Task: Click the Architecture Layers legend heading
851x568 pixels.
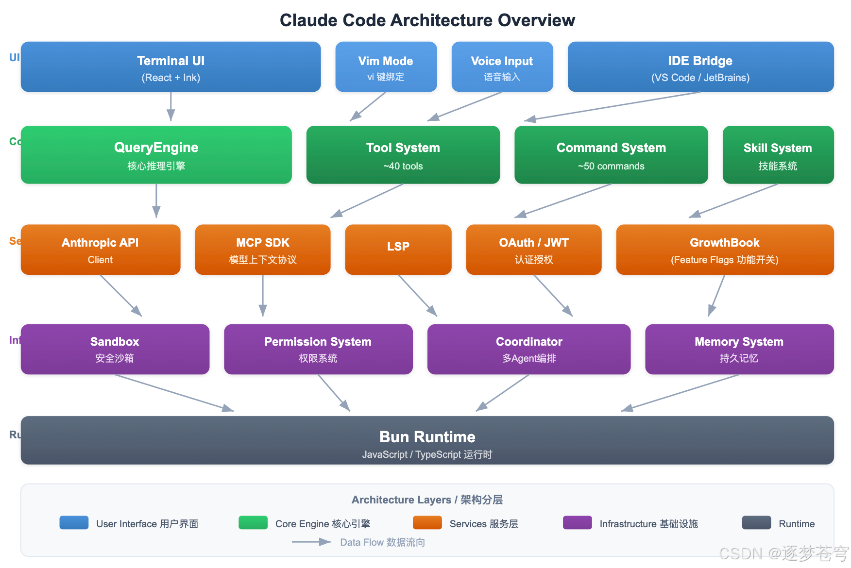Action: point(427,500)
